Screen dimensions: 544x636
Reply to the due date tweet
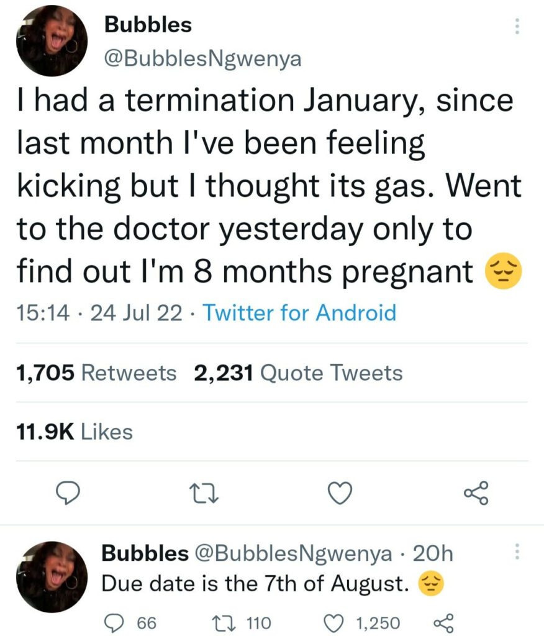point(114,622)
